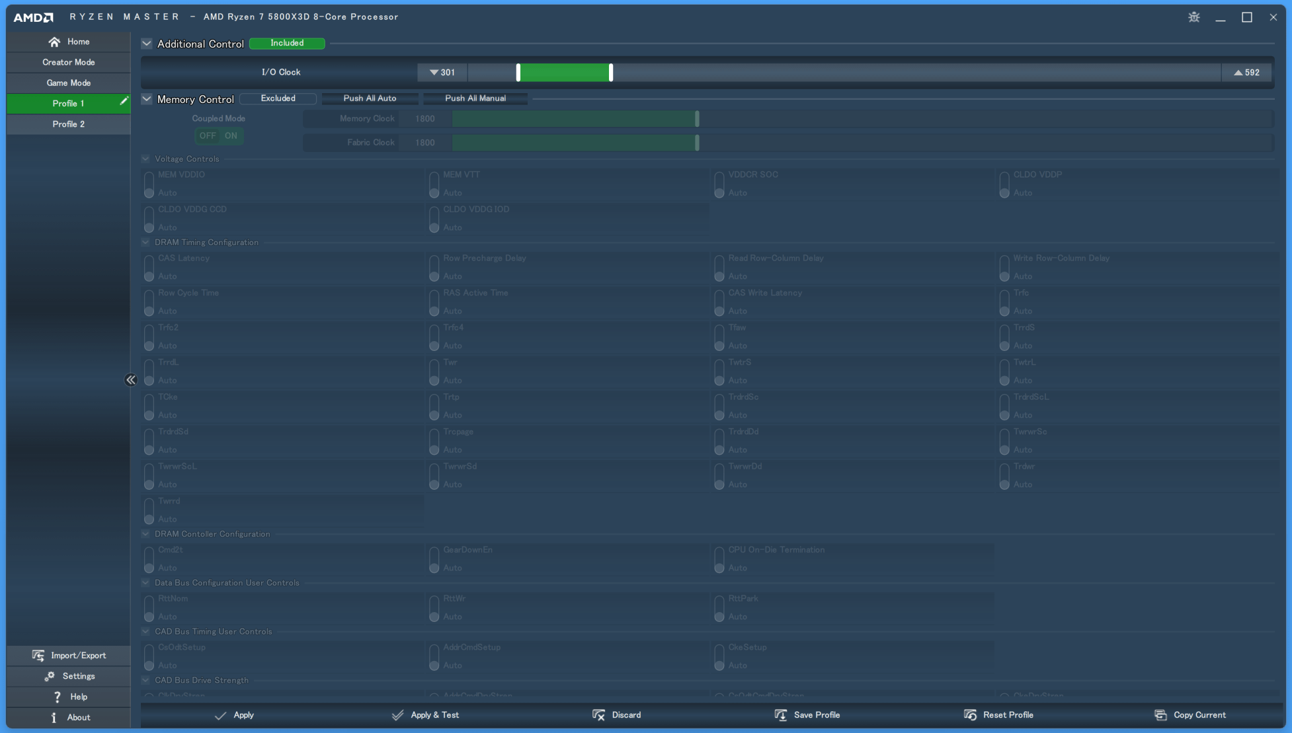Toggle the Trfc Auto switch
This screenshot has height=733, width=1292.
[x=1004, y=303]
